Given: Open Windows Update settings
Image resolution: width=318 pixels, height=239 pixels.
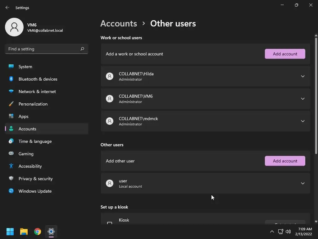Looking at the screenshot, I should point(35,191).
